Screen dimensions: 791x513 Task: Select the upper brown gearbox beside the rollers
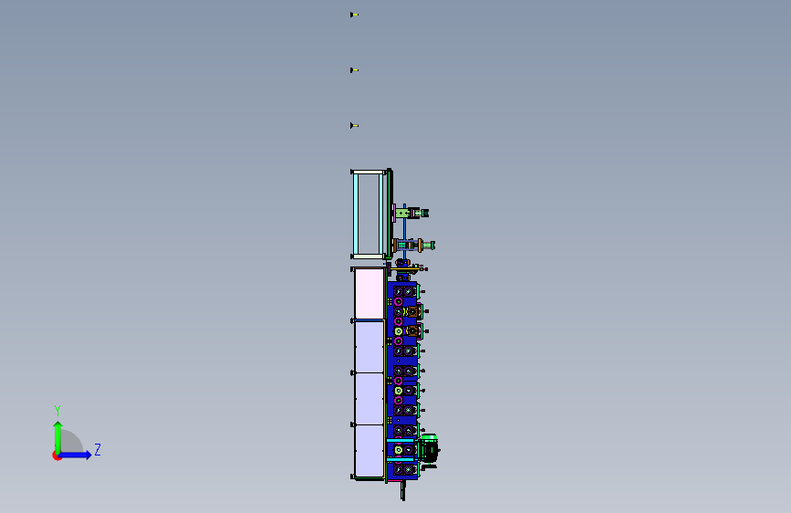pos(413,311)
